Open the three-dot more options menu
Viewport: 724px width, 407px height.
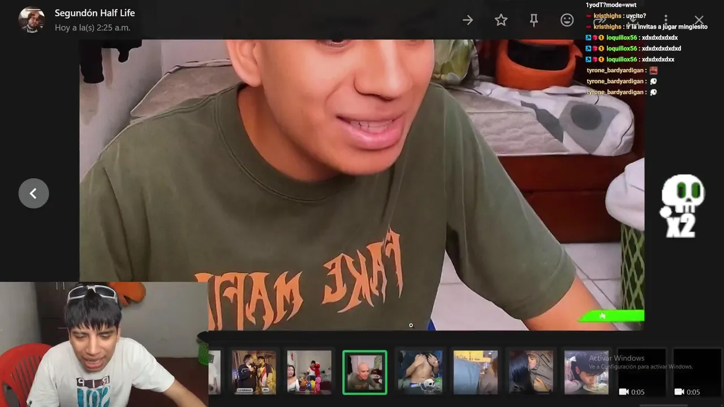(666, 20)
